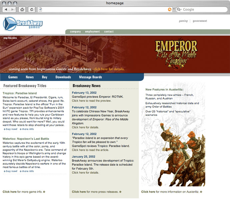Click more info under Tropico: Paradise Island
230x205 pixels.
27,129
